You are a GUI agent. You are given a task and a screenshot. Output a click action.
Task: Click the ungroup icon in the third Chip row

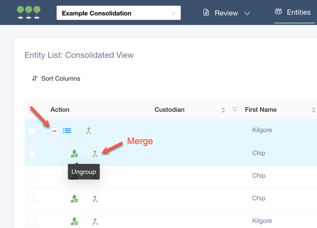74,199
